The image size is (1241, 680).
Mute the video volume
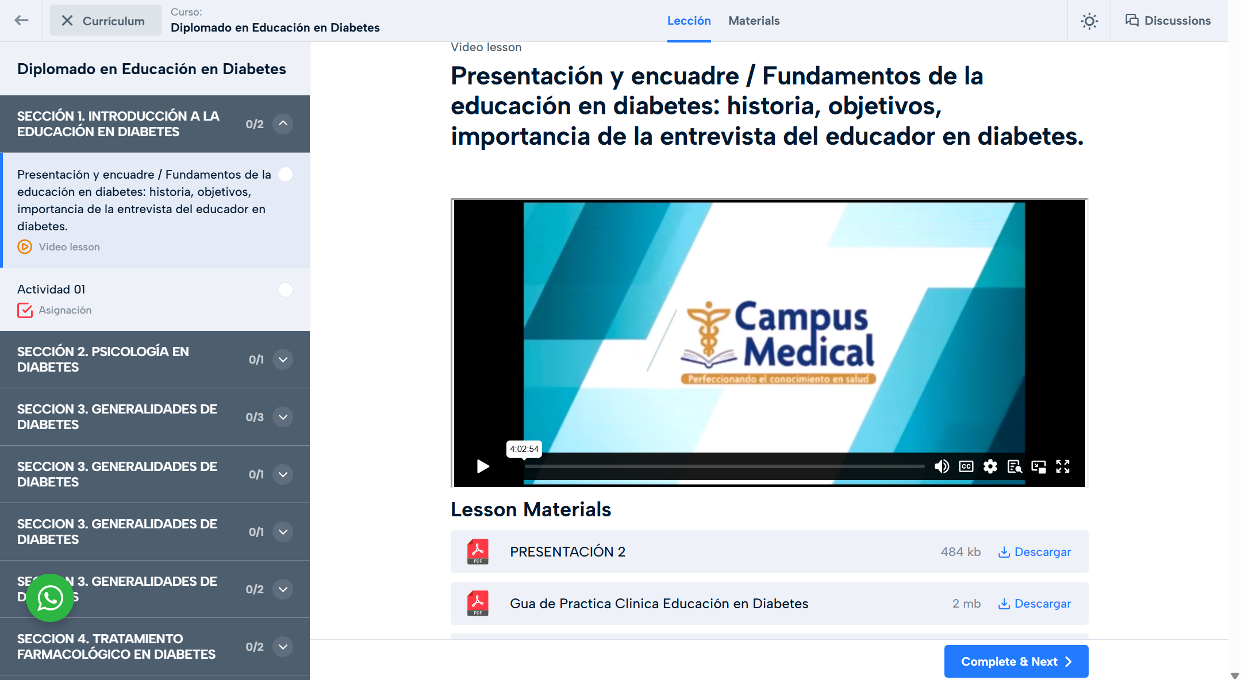tap(942, 466)
